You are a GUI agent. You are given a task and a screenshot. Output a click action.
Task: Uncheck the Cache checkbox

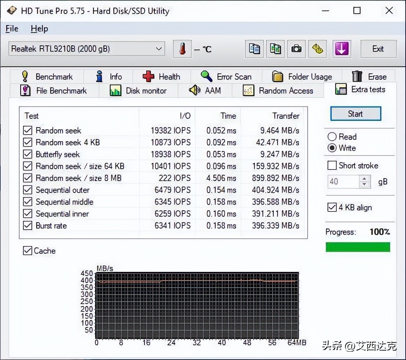click(28, 250)
